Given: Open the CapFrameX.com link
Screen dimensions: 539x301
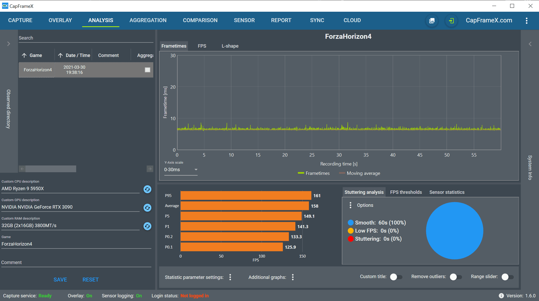Looking at the screenshot, I should [489, 20].
